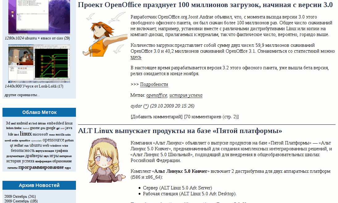Open the ALT Linux «Пятой платформы» headline
338x203 pixels.
pyautogui.click(x=180, y=131)
